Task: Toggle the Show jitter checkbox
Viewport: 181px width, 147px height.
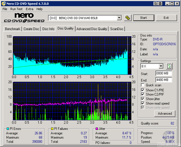Action: point(143,99)
